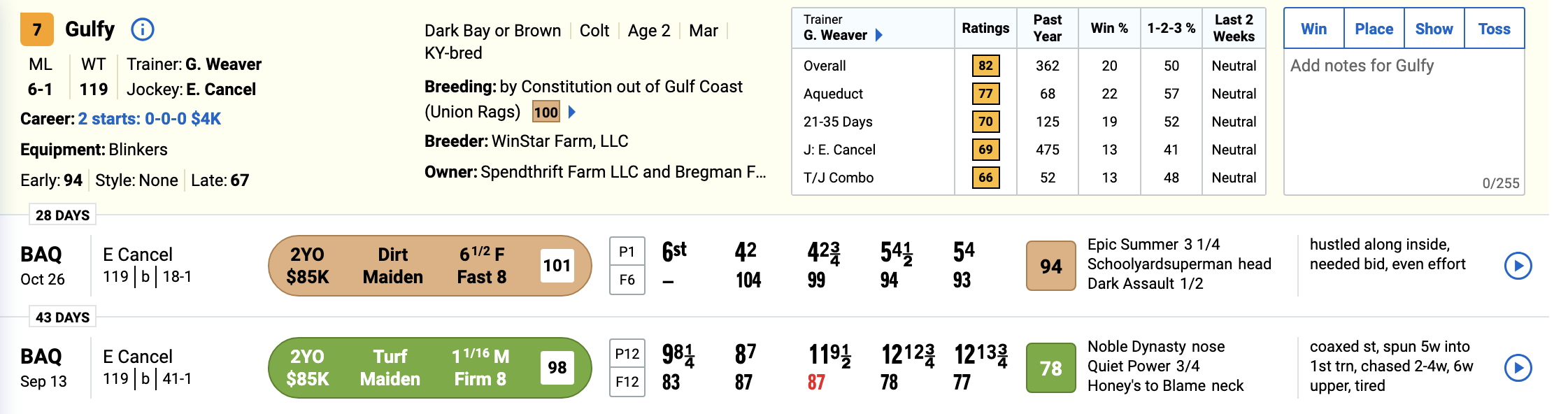Select the Place pick button
This screenshot has width=1554, height=414.
coord(1374,29)
